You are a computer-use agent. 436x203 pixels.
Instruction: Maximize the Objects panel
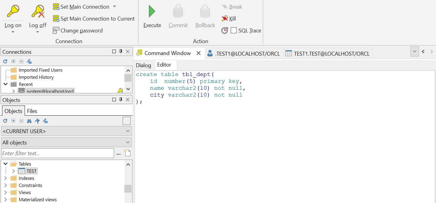[x=114, y=100]
